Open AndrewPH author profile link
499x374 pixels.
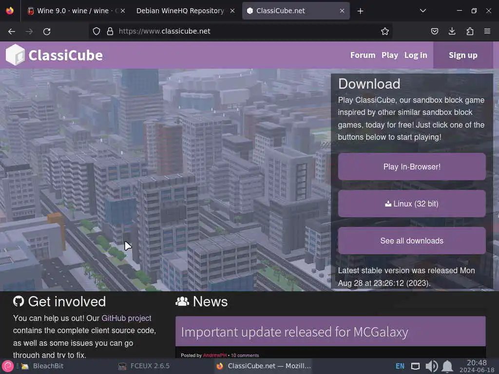(215, 355)
